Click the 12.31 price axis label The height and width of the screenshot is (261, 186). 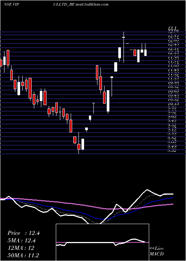pos(173,49)
